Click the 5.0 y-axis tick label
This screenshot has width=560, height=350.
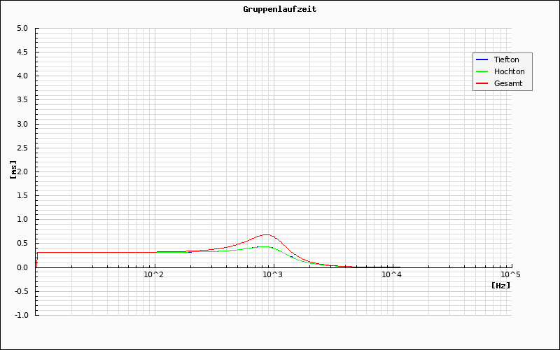[22, 29]
